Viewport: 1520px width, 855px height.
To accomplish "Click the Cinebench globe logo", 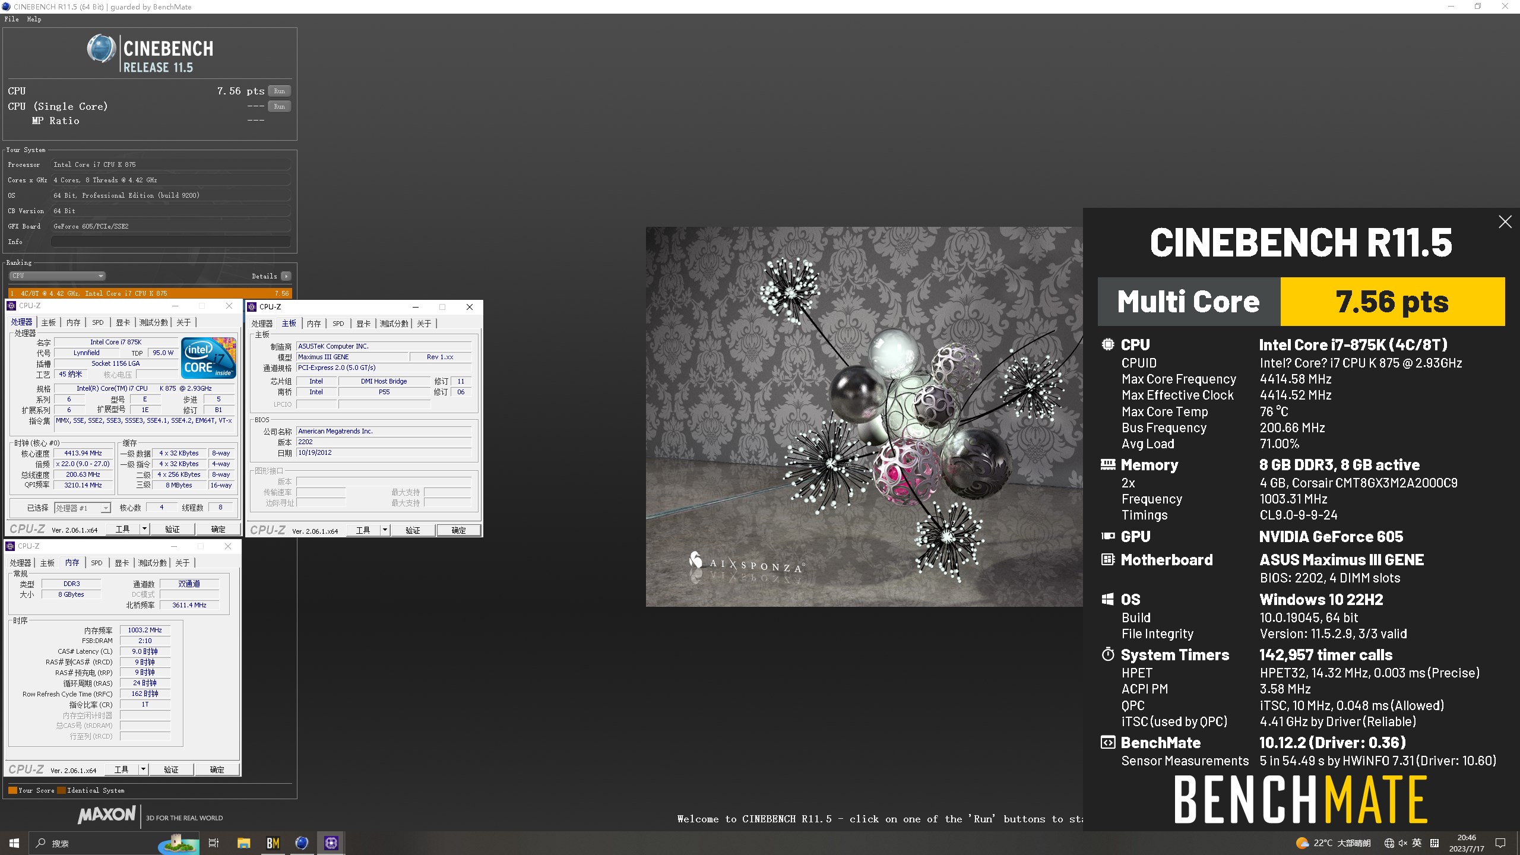I will (102, 49).
